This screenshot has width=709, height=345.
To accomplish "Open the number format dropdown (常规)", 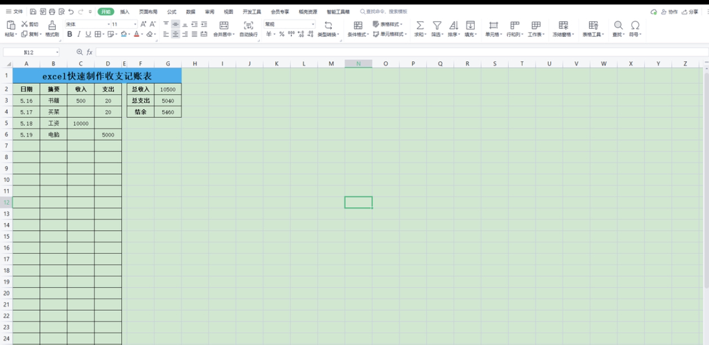I will coord(313,24).
